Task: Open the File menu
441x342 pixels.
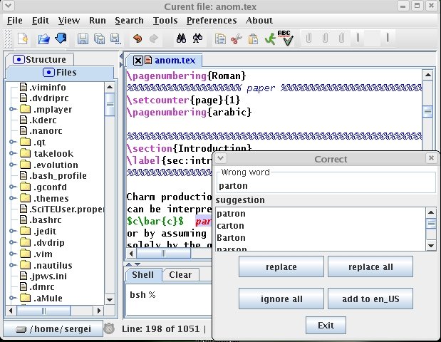Action: point(15,21)
